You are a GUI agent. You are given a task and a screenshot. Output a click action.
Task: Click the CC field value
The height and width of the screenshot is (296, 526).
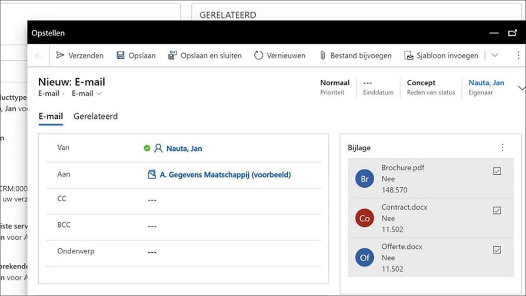coord(152,200)
